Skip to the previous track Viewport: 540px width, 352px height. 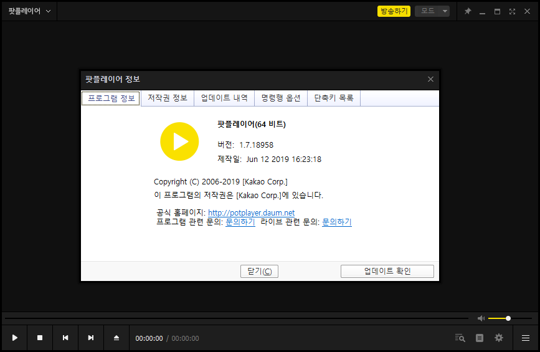point(65,338)
